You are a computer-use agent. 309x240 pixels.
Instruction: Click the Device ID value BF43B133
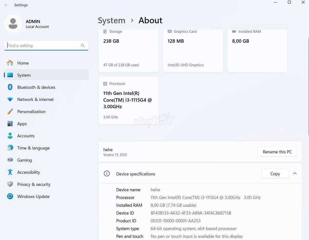click(x=191, y=213)
